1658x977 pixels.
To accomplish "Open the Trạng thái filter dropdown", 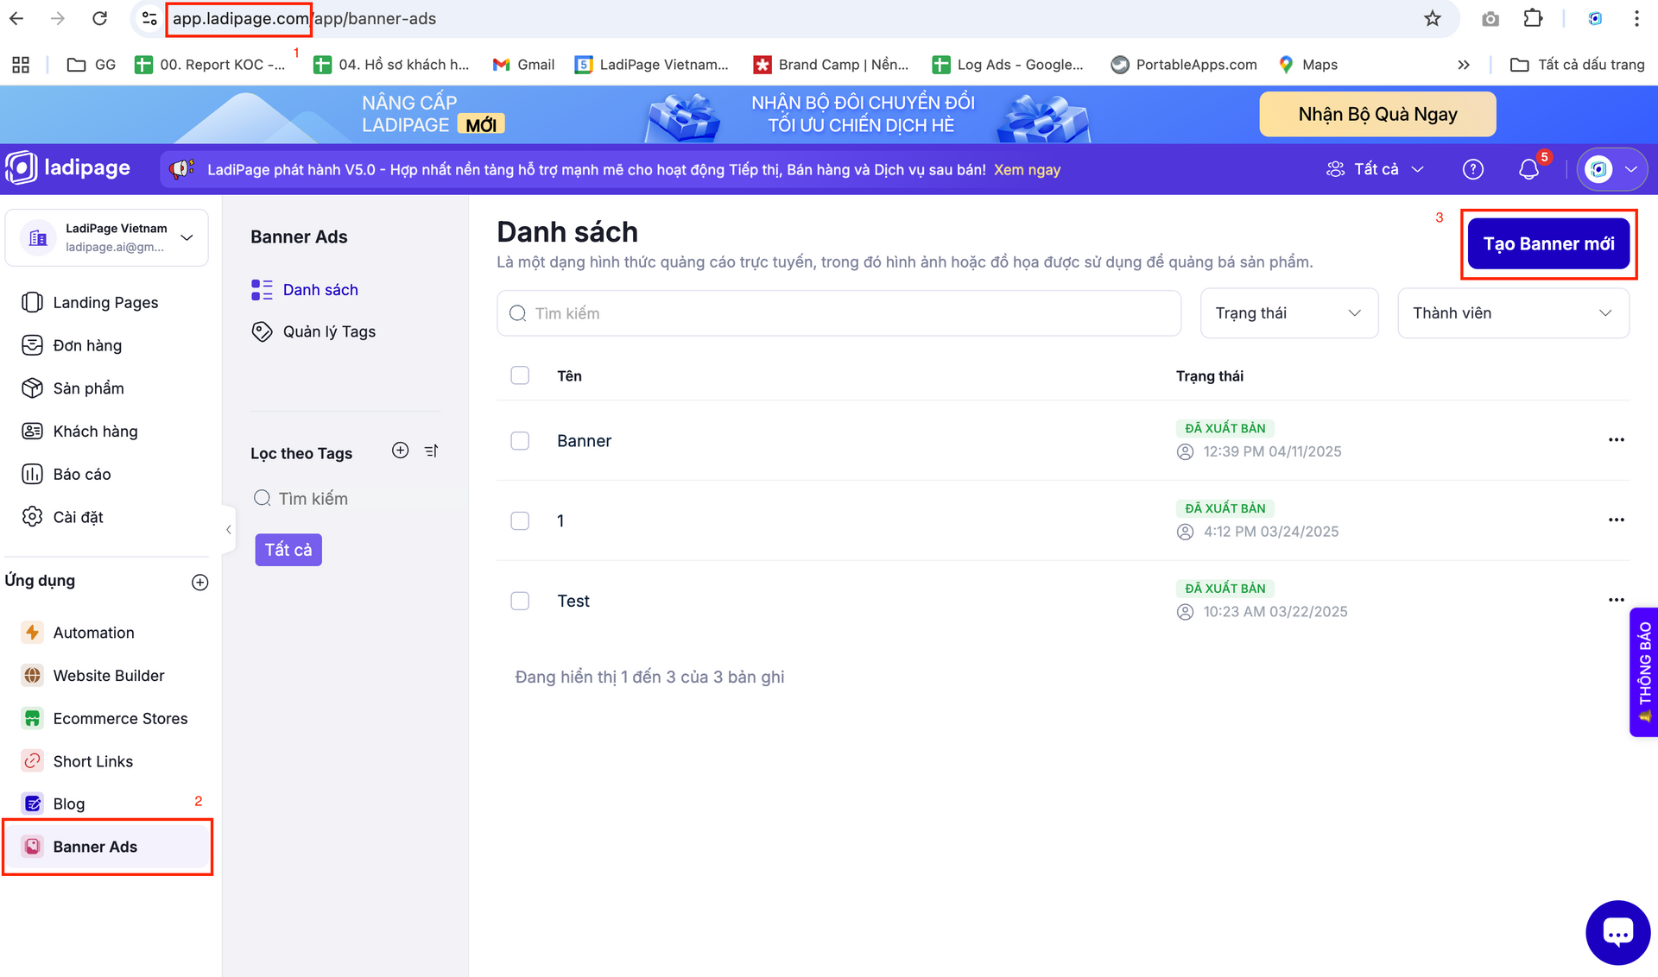I will (1288, 312).
